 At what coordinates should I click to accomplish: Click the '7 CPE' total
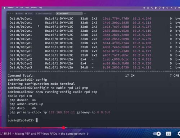[175, 76]
